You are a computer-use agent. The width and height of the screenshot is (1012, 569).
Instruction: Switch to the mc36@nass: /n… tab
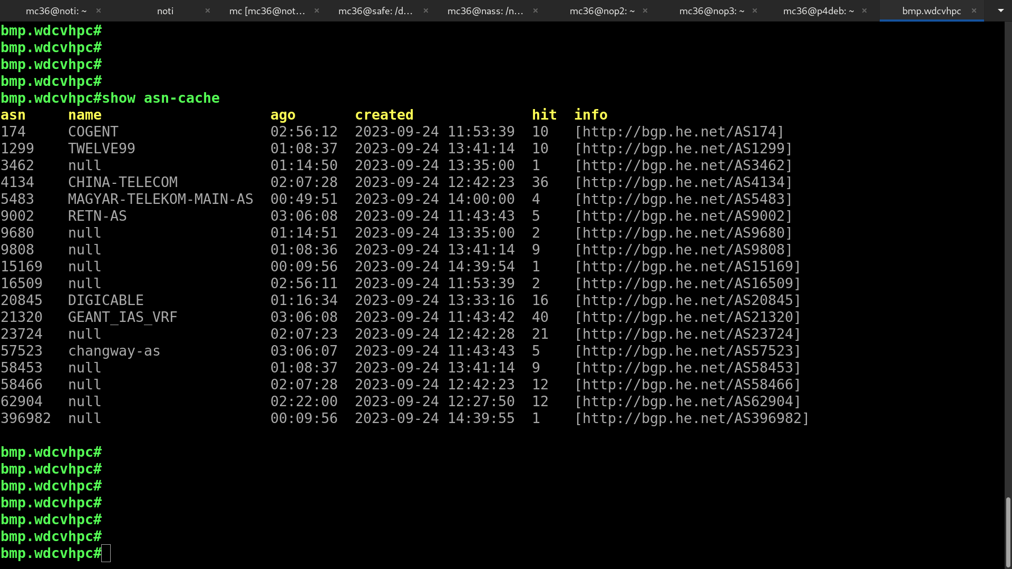pos(485,11)
